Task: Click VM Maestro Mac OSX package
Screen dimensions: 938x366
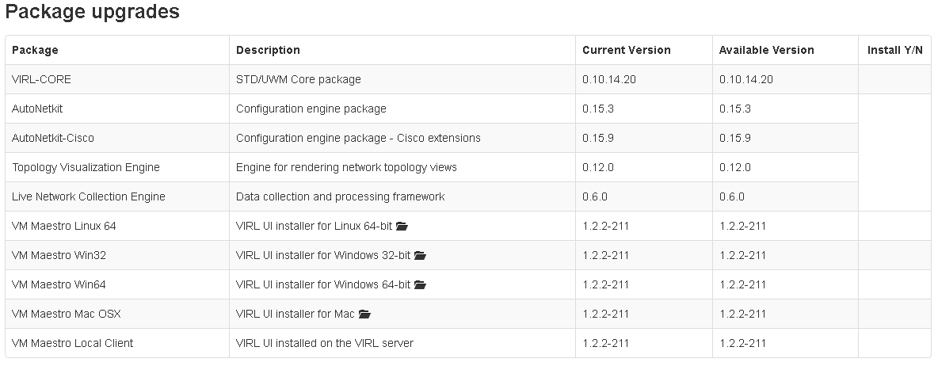Action: (67, 314)
